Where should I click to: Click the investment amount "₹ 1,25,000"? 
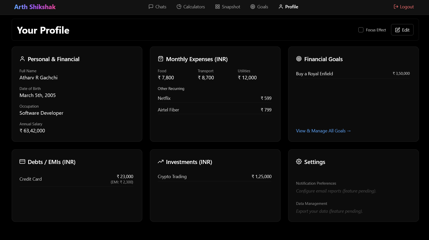point(261,177)
